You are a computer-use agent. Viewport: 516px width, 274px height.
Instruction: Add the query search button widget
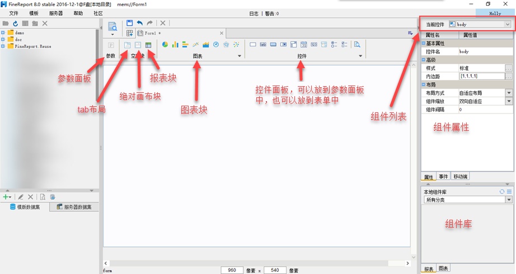point(357,44)
